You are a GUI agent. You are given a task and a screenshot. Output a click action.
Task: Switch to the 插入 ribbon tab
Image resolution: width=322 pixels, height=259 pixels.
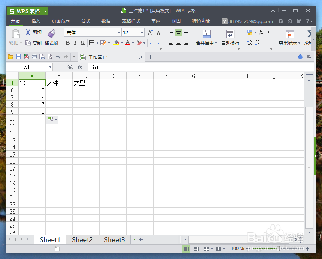pyautogui.click(x=36, y=21)
